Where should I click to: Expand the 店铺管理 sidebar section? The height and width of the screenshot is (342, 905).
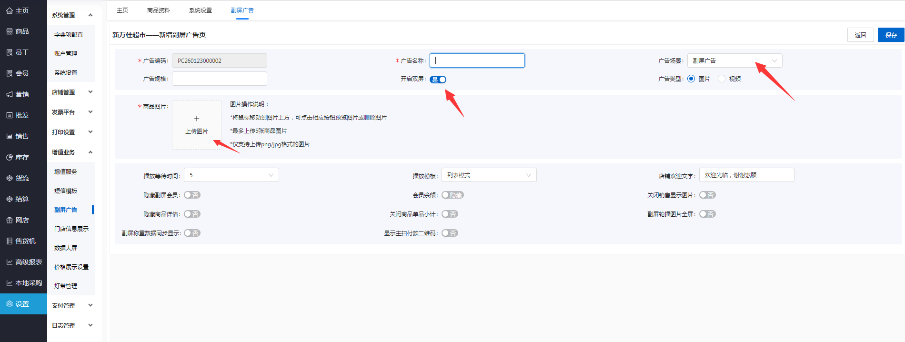72,92
